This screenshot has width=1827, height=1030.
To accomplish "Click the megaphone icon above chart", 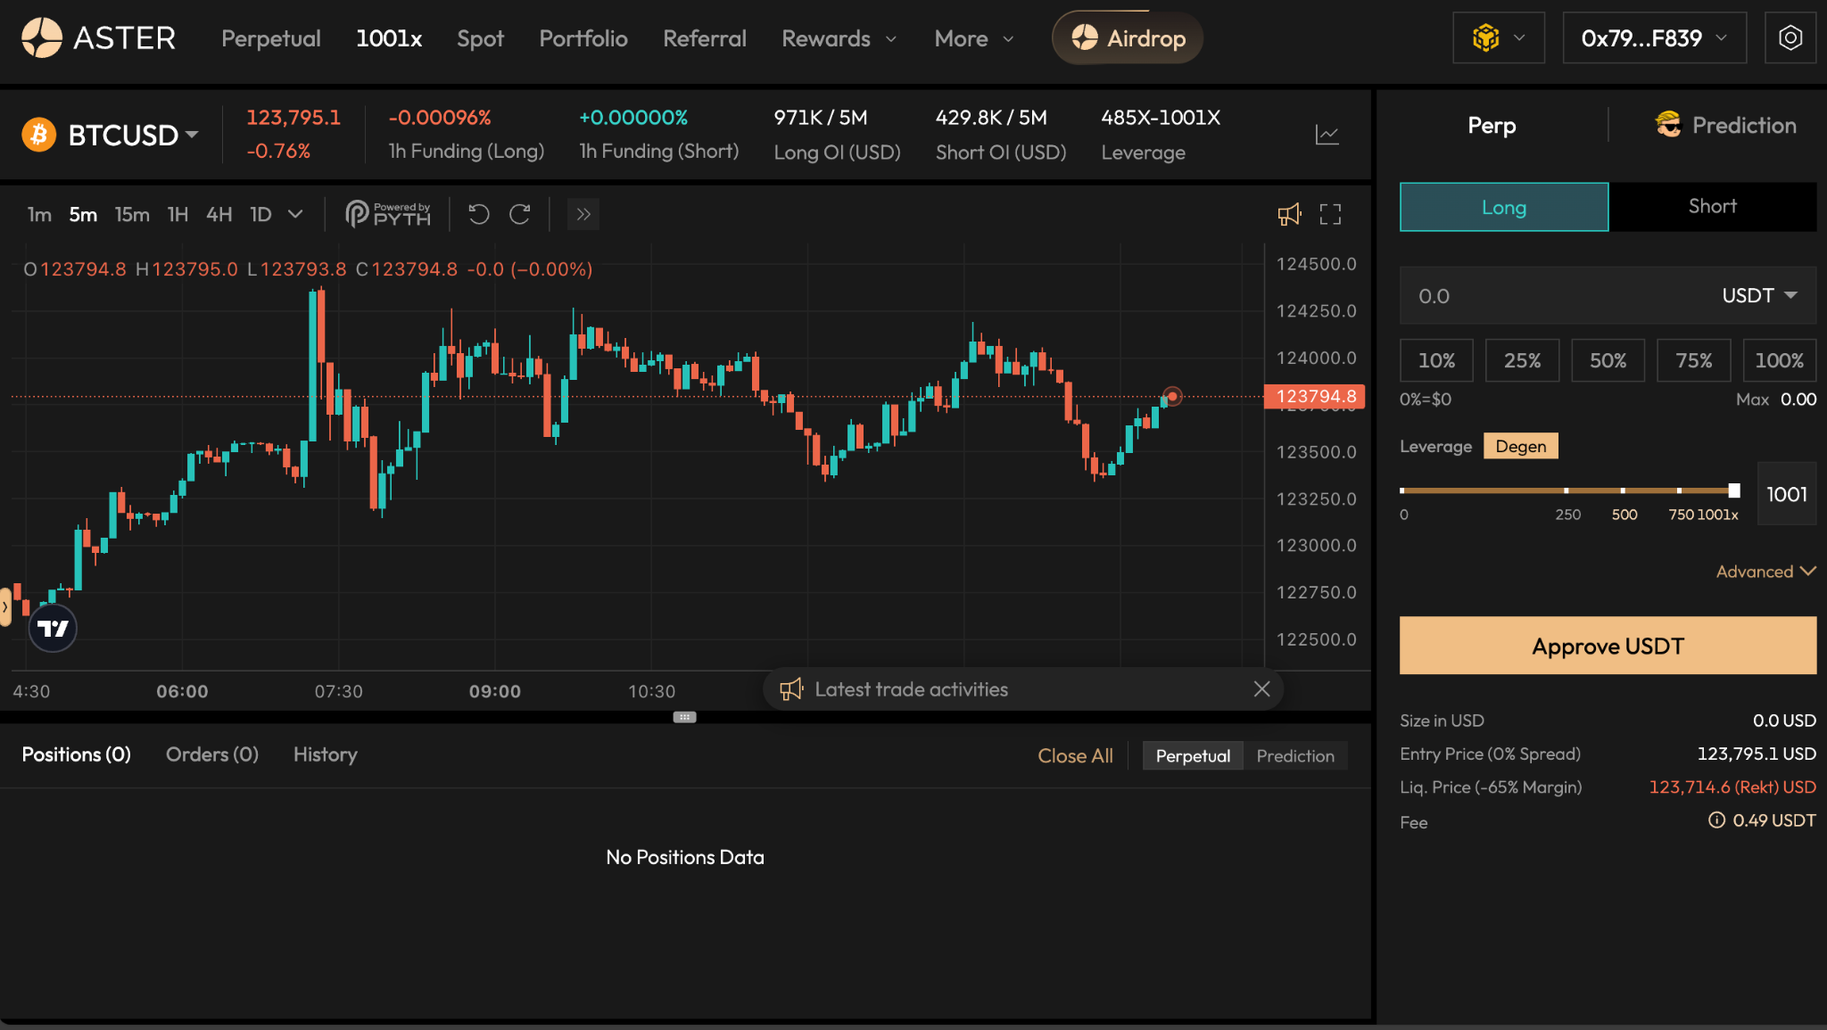I will pyautogui.click(x=1289, y=214).
